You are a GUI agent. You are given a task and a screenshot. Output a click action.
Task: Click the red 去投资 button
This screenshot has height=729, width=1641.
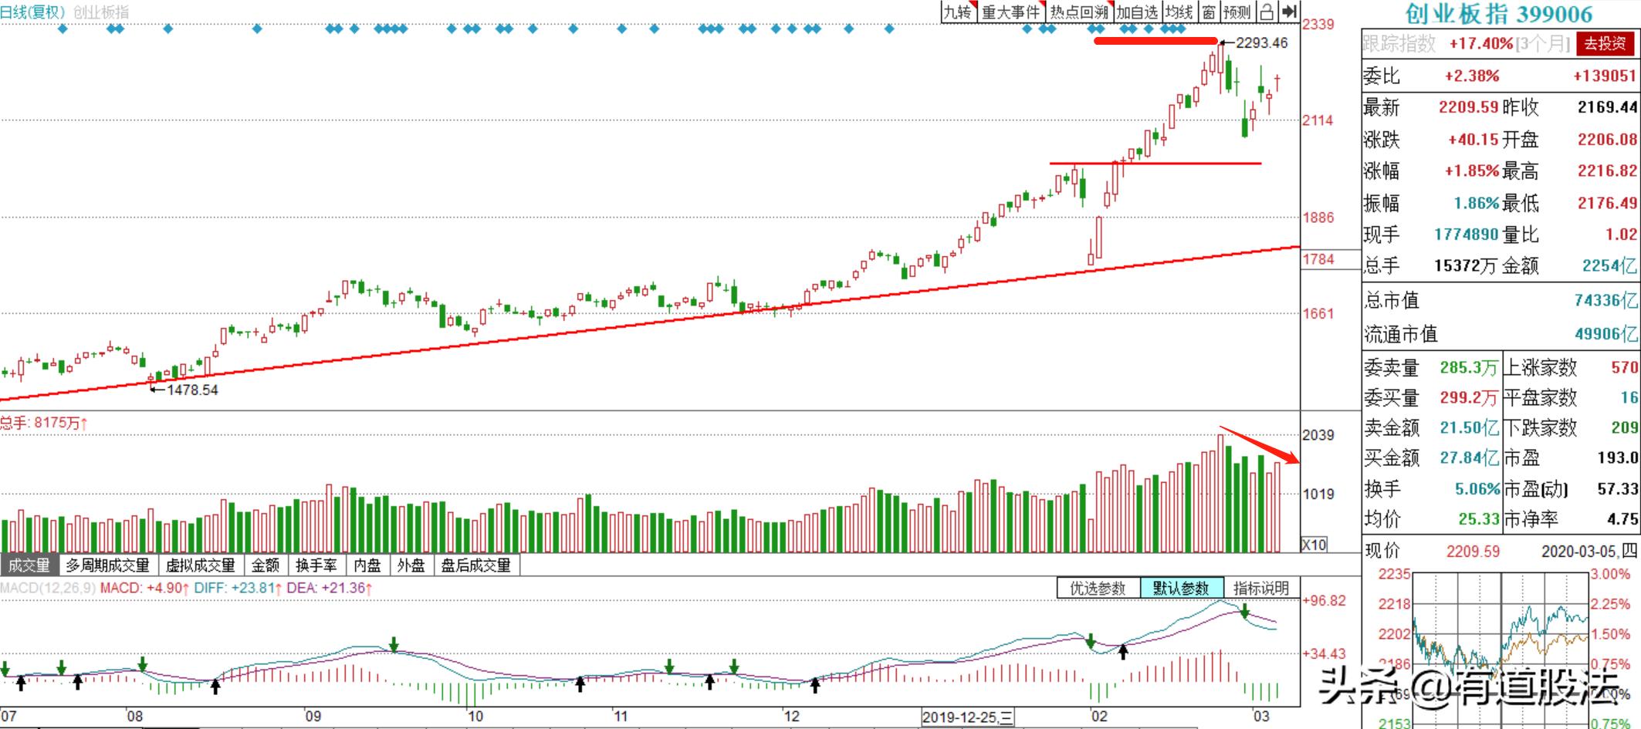pos(1605,44)
